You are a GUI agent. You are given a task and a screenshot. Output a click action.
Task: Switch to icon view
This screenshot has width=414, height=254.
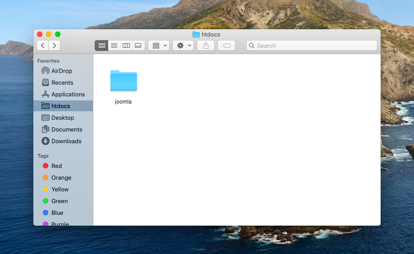pyautogui.click(x=101, y=45)
